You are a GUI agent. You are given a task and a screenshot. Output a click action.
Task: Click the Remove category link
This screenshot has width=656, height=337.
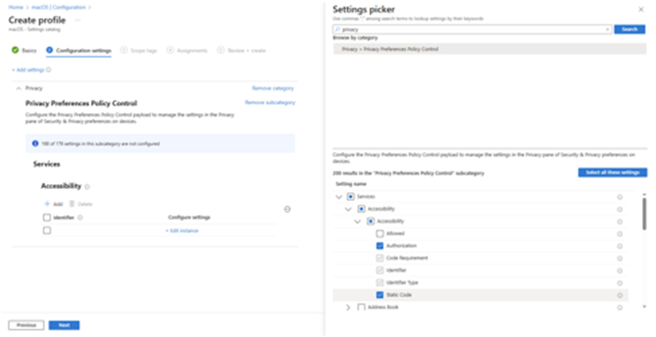pyautogui.click(x=272, y=88)
